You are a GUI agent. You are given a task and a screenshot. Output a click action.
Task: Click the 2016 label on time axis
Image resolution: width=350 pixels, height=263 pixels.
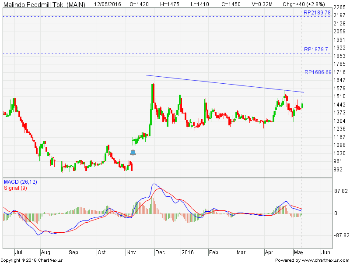(x=188, y=252)
